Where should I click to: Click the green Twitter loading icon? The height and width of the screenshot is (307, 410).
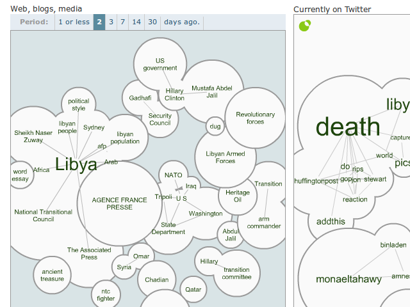(305, 26)
